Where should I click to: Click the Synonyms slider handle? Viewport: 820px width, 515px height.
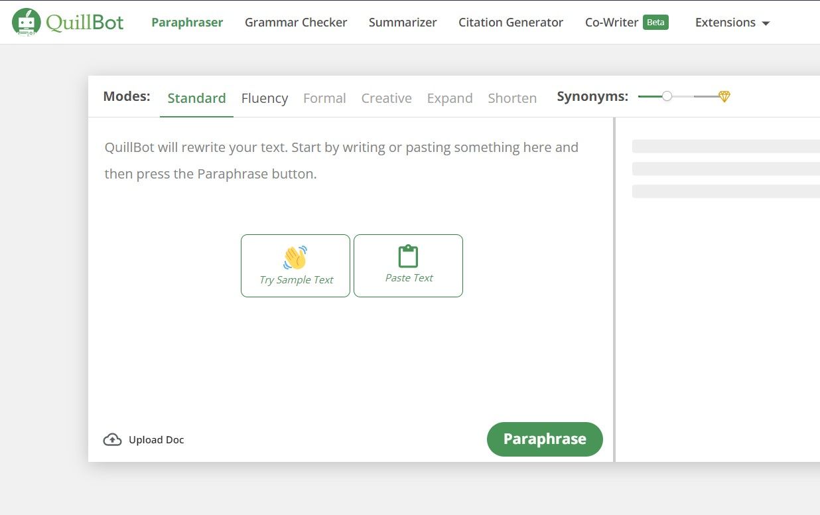point(667,97)
